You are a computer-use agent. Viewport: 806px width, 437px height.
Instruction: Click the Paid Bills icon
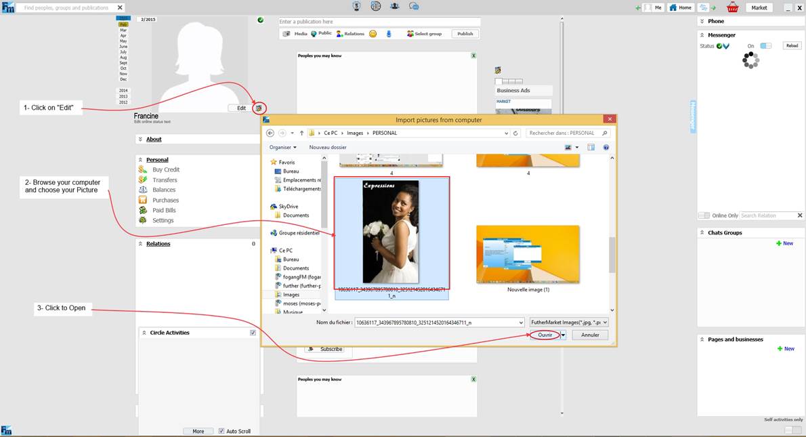(143, 210)
